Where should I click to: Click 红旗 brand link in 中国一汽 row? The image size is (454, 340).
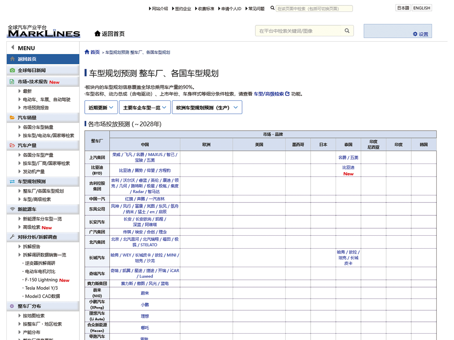click(129, 199)
